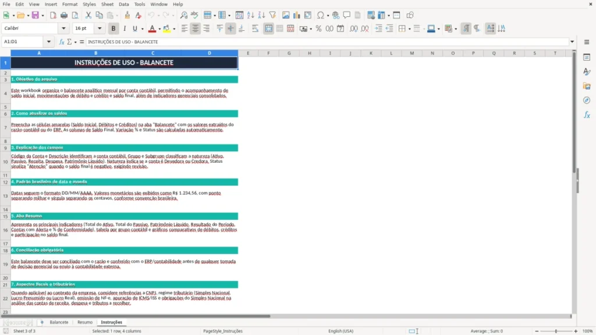Toggle Merge and Center Cells

pyautogui.click(x=268, y=28)
